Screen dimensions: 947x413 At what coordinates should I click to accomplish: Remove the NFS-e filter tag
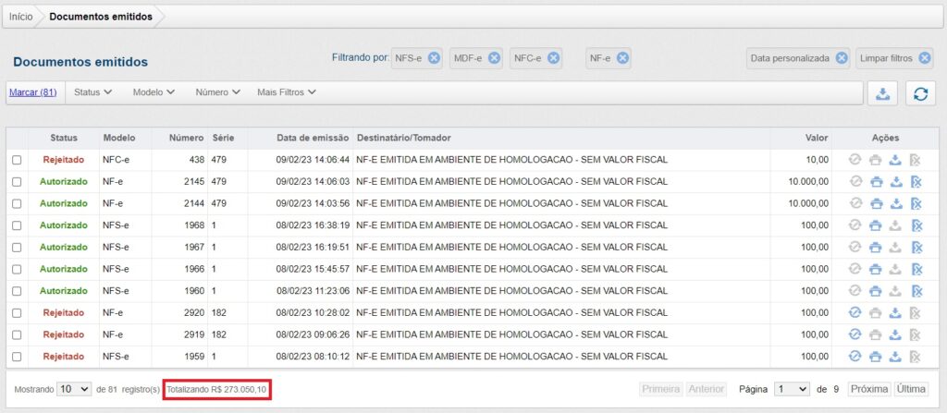[434, 58]
